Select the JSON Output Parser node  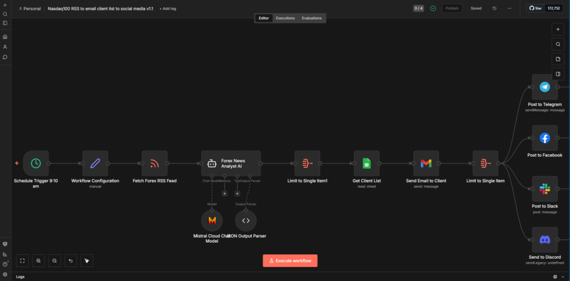tap(245, 221)
